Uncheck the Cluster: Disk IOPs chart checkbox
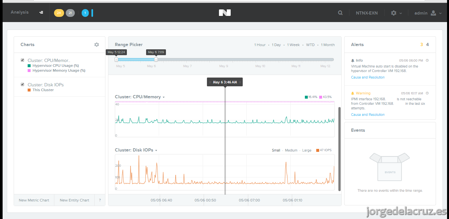This screenshot has width=449, height=219. [x=22, y=84]
